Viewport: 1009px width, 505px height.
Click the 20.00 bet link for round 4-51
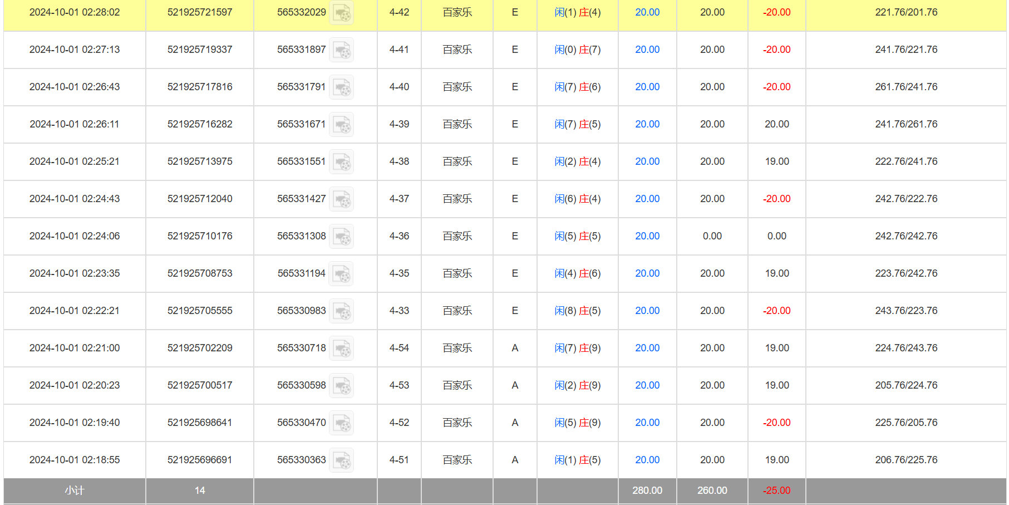(x=647, y=460)
